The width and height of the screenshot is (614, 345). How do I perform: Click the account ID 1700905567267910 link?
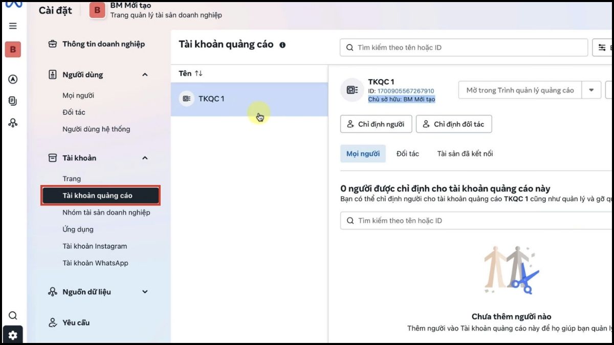(406, 91)
